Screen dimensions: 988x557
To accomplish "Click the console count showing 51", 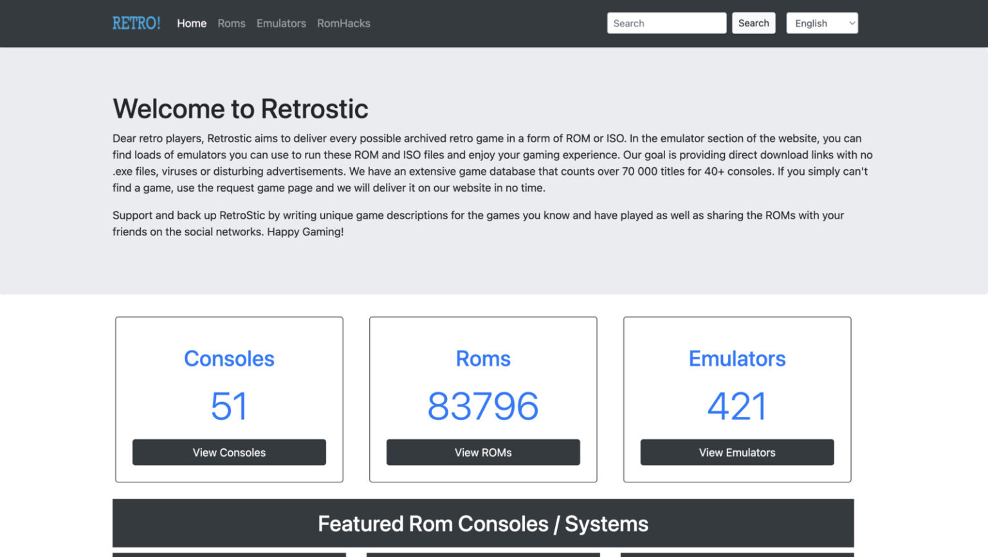I will tap(229, 405).
